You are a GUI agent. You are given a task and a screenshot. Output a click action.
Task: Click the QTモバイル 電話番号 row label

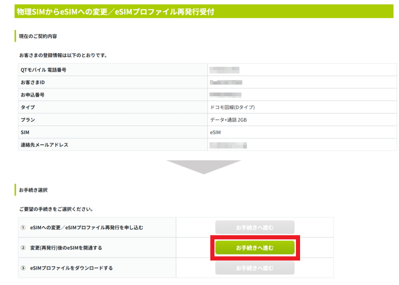[x=43, y=70]
